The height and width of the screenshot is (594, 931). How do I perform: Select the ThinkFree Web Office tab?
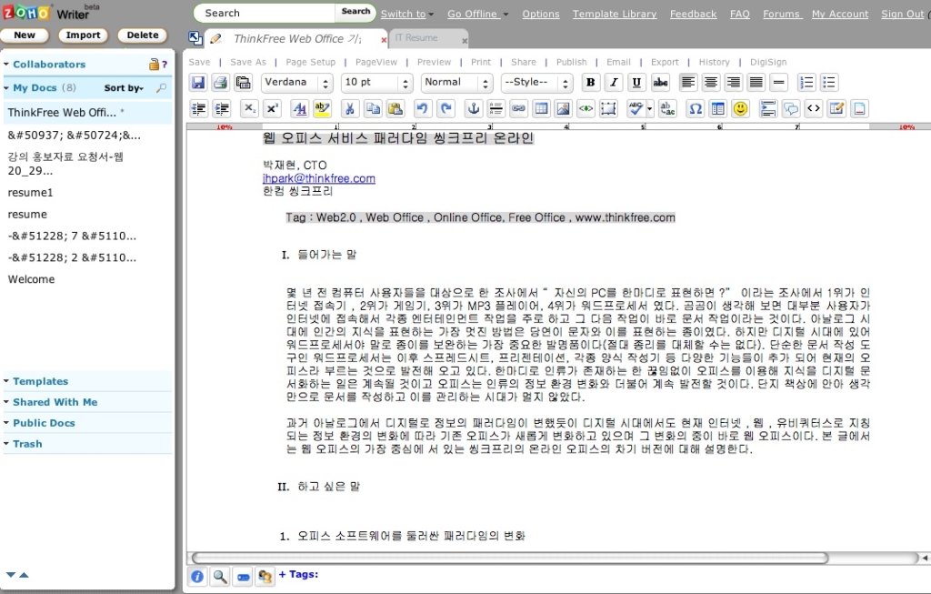(x=297, y=38)
